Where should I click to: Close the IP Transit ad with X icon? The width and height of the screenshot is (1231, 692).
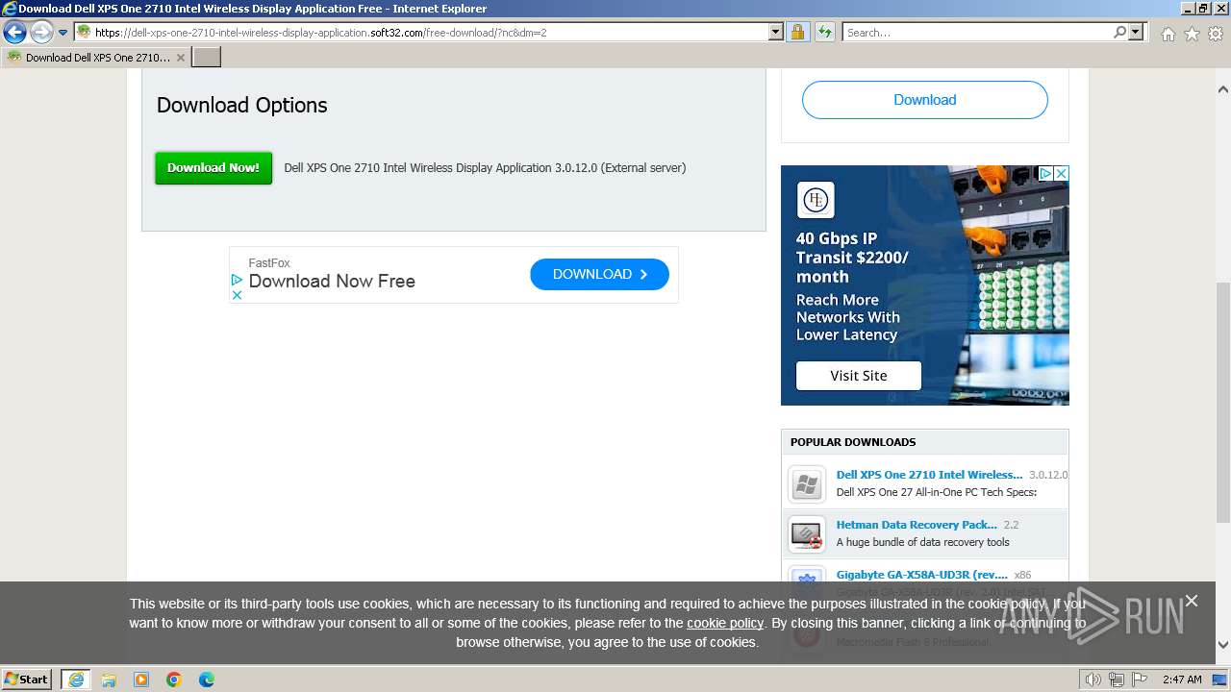click(x=1061, y=174)
